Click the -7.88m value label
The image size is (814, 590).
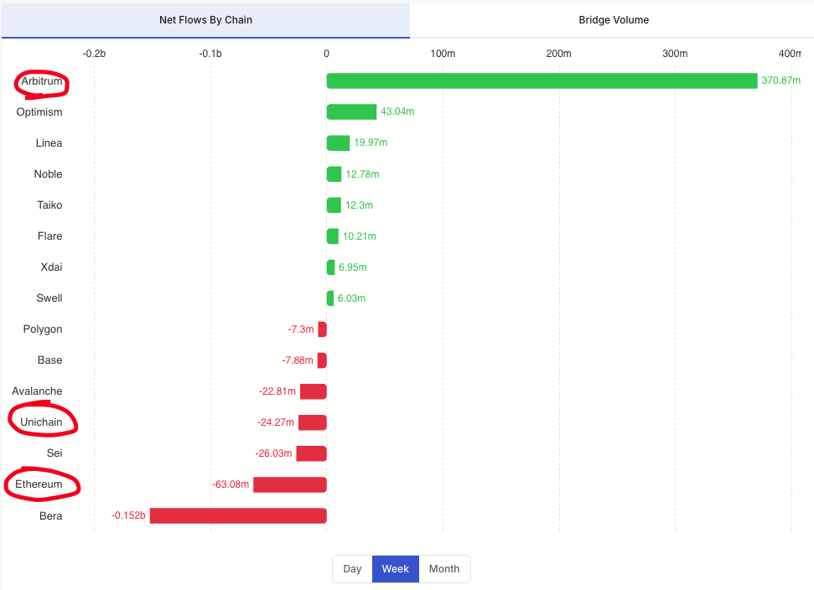tap(298, 360)
